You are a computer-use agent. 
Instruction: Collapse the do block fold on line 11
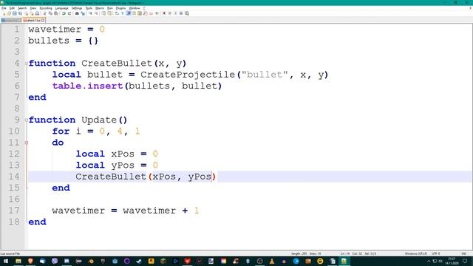tap(27, 143)
